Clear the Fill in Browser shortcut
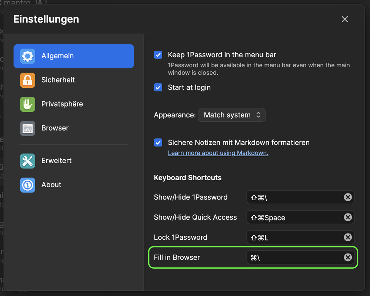 [x=347, y=258]
